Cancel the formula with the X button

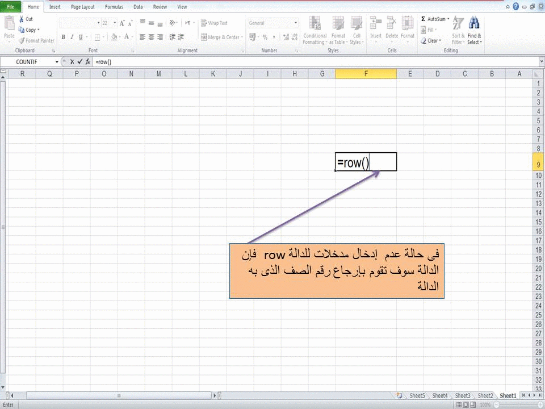72,61
